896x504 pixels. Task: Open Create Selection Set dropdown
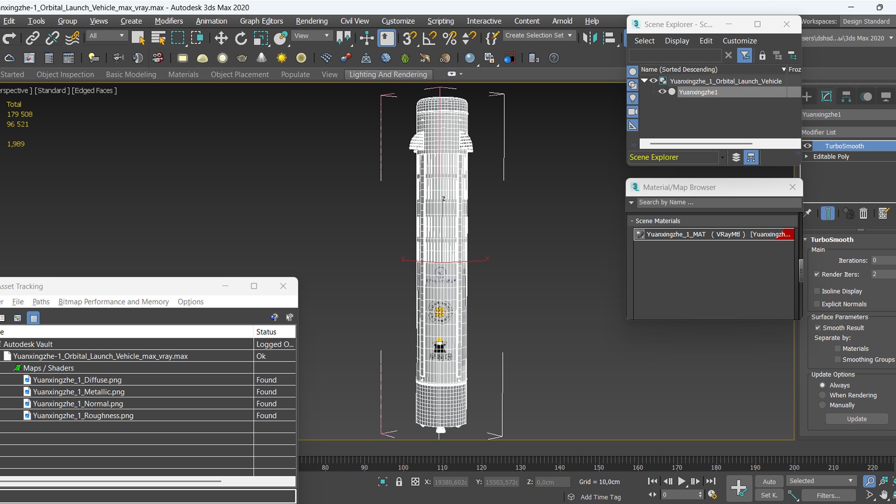539,35
